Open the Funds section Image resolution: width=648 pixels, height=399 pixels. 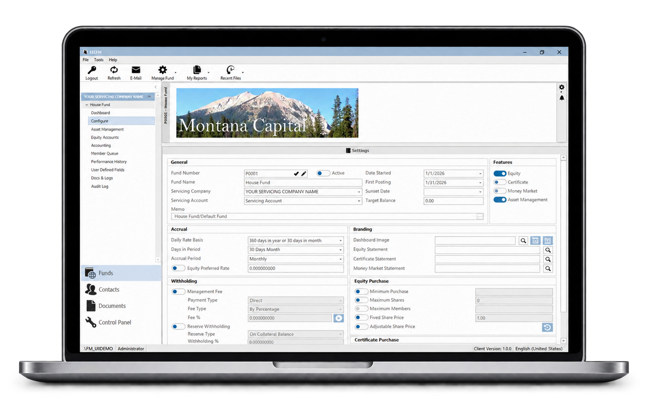(121, 273)
